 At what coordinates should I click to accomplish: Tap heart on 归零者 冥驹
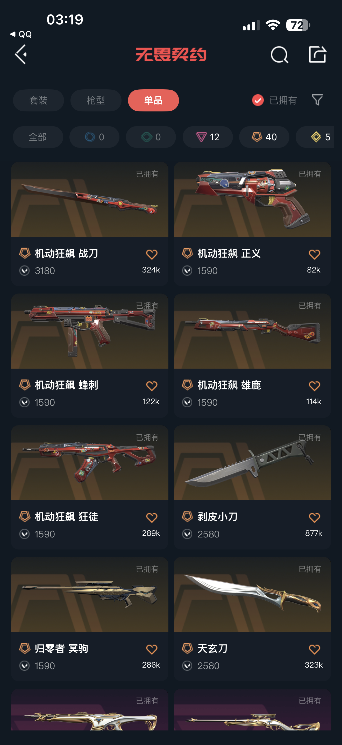[x=152, y=649]
